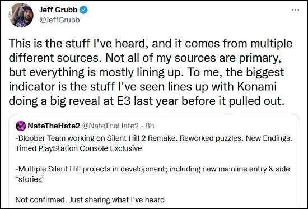Open the NateTheHate2 display name
The width and height of the screenshot is (308, 209).
coord(54,126)
